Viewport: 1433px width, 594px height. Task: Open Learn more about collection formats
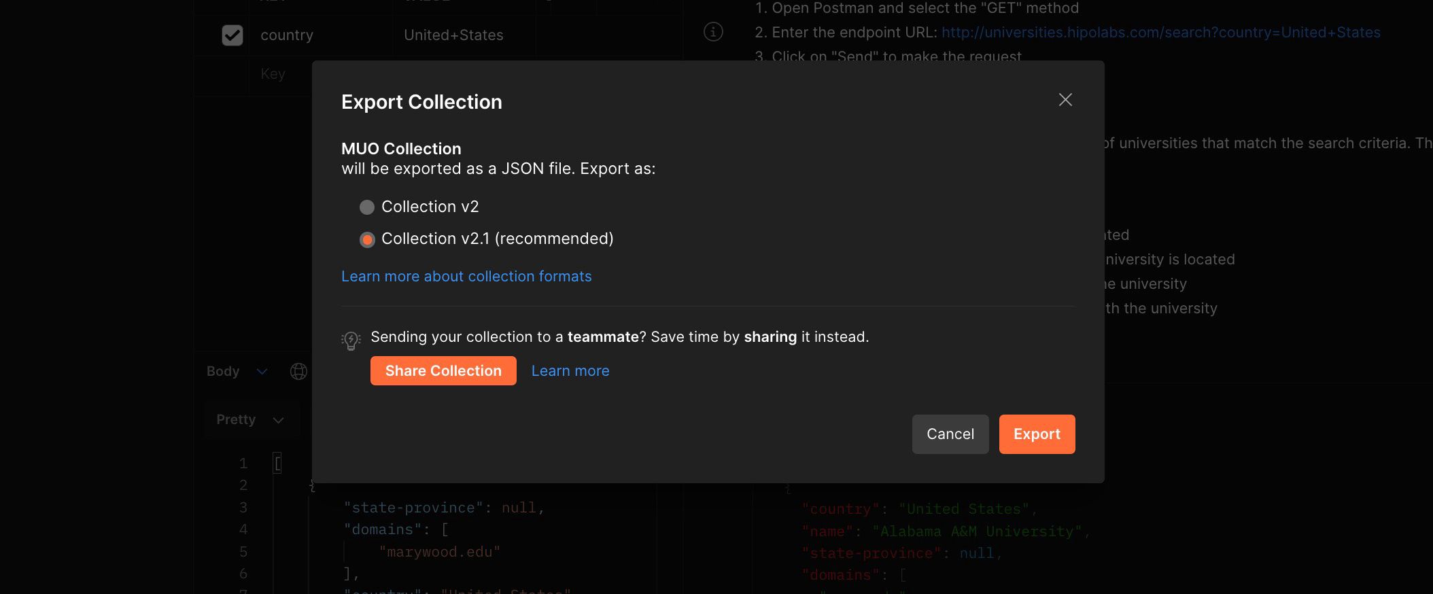click(466, 277)
